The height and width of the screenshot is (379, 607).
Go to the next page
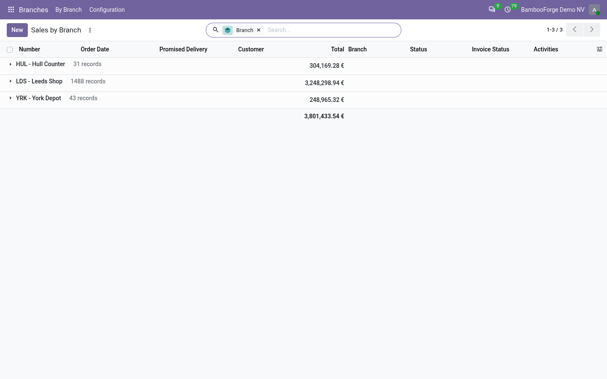coord(592,29)
